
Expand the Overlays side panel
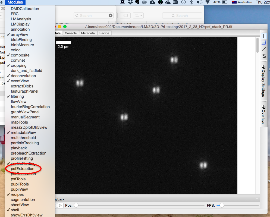(263, 115)
